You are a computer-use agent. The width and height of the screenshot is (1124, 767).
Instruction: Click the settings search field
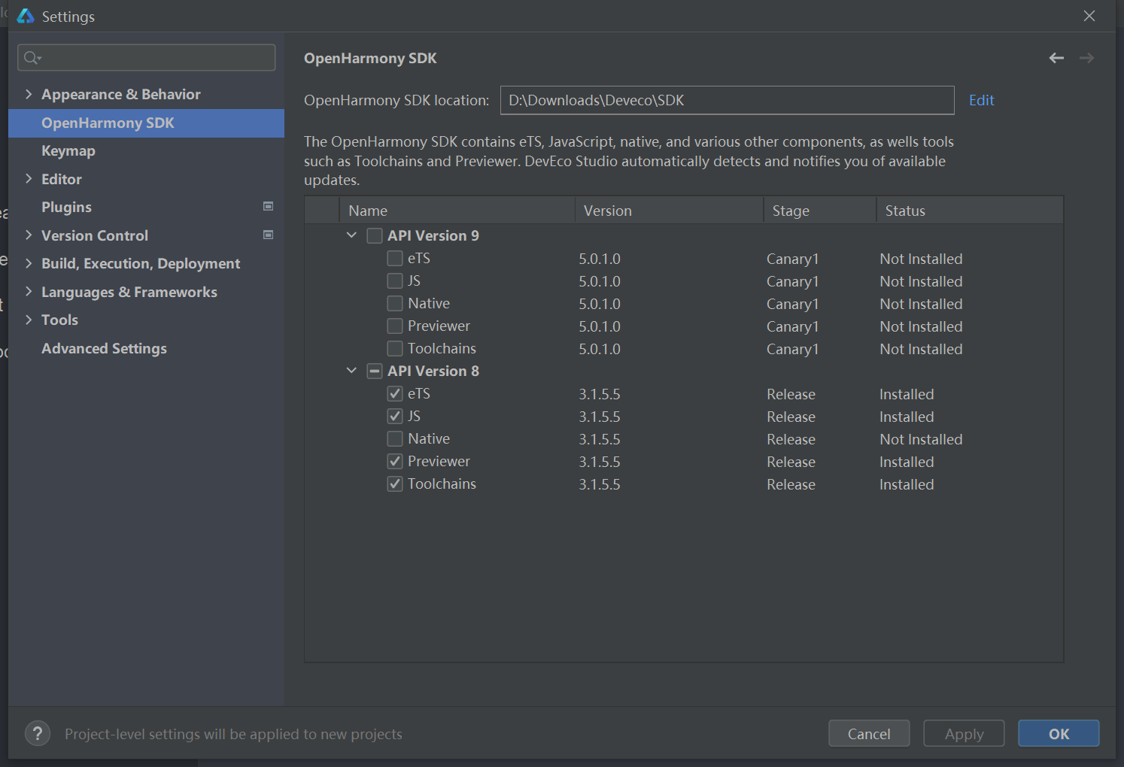pos(147,58)
